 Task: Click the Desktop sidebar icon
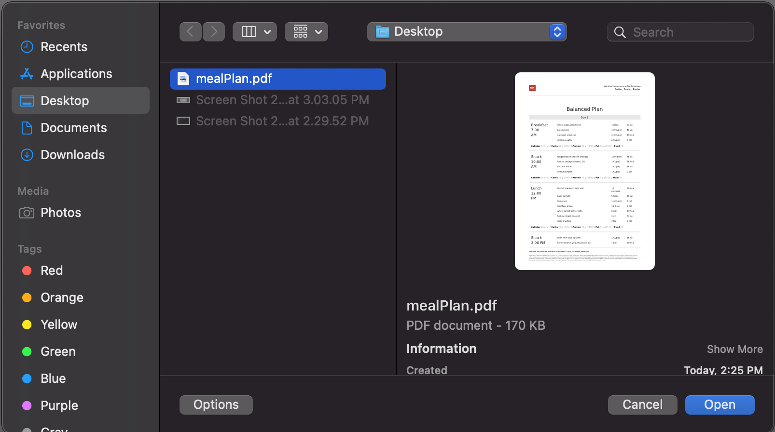tap(27, 101)
